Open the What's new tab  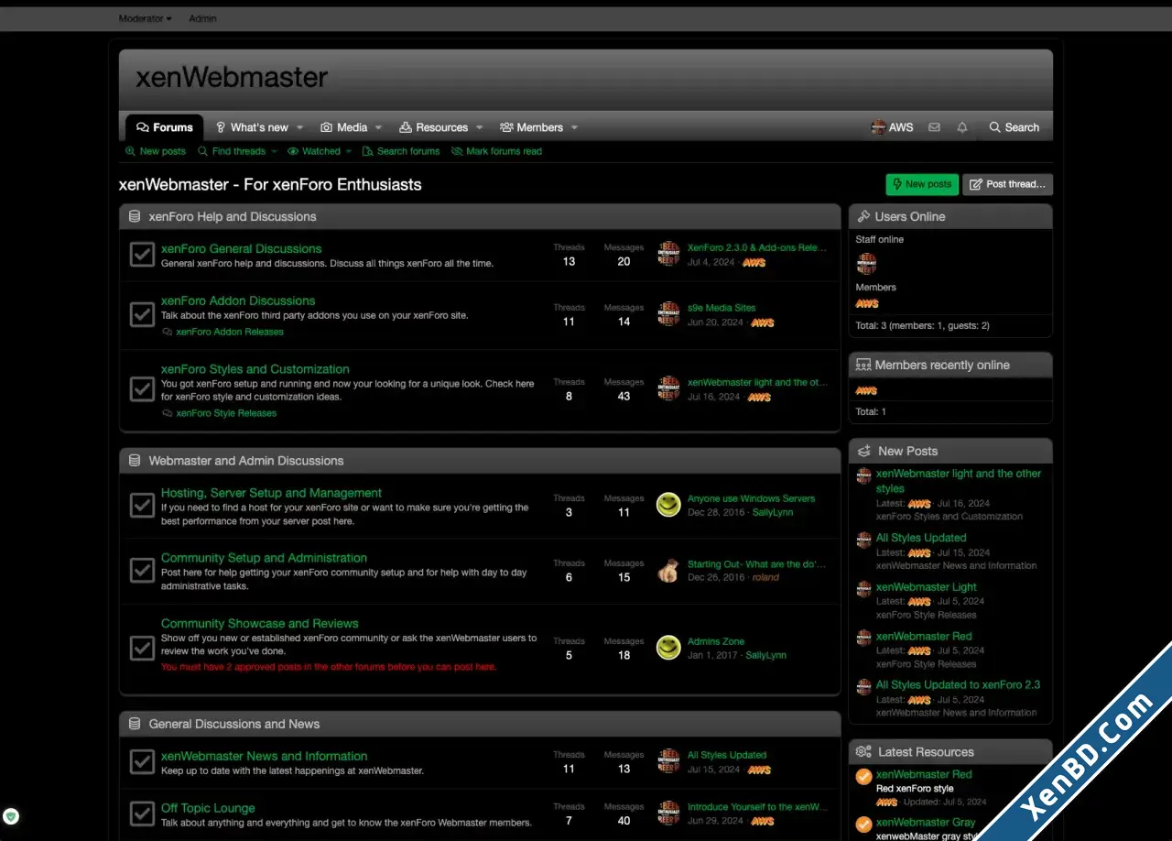(x=252, y=127)
